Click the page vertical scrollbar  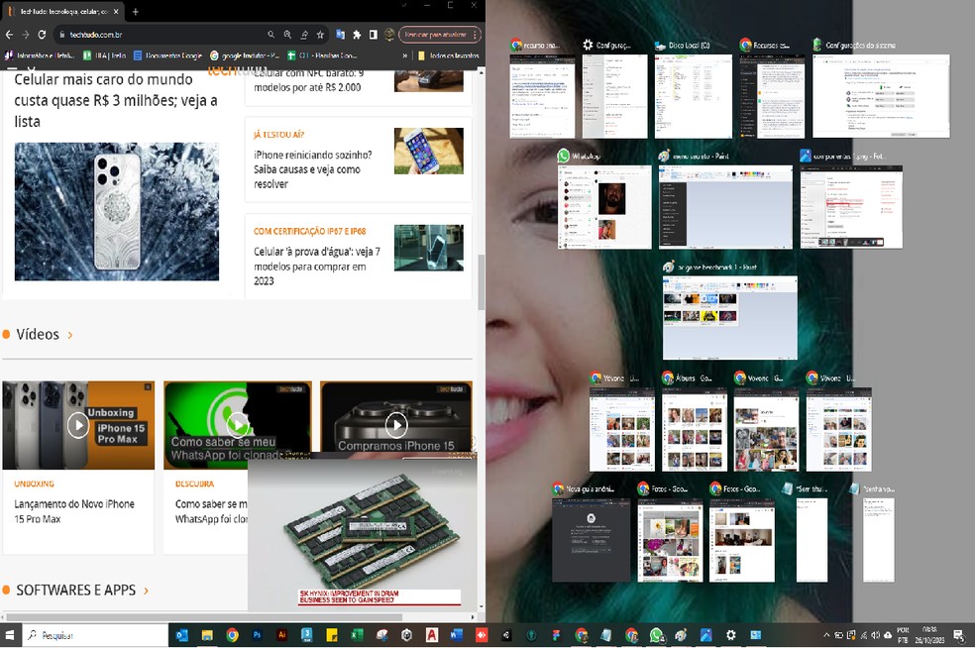(x=481, y=282)
